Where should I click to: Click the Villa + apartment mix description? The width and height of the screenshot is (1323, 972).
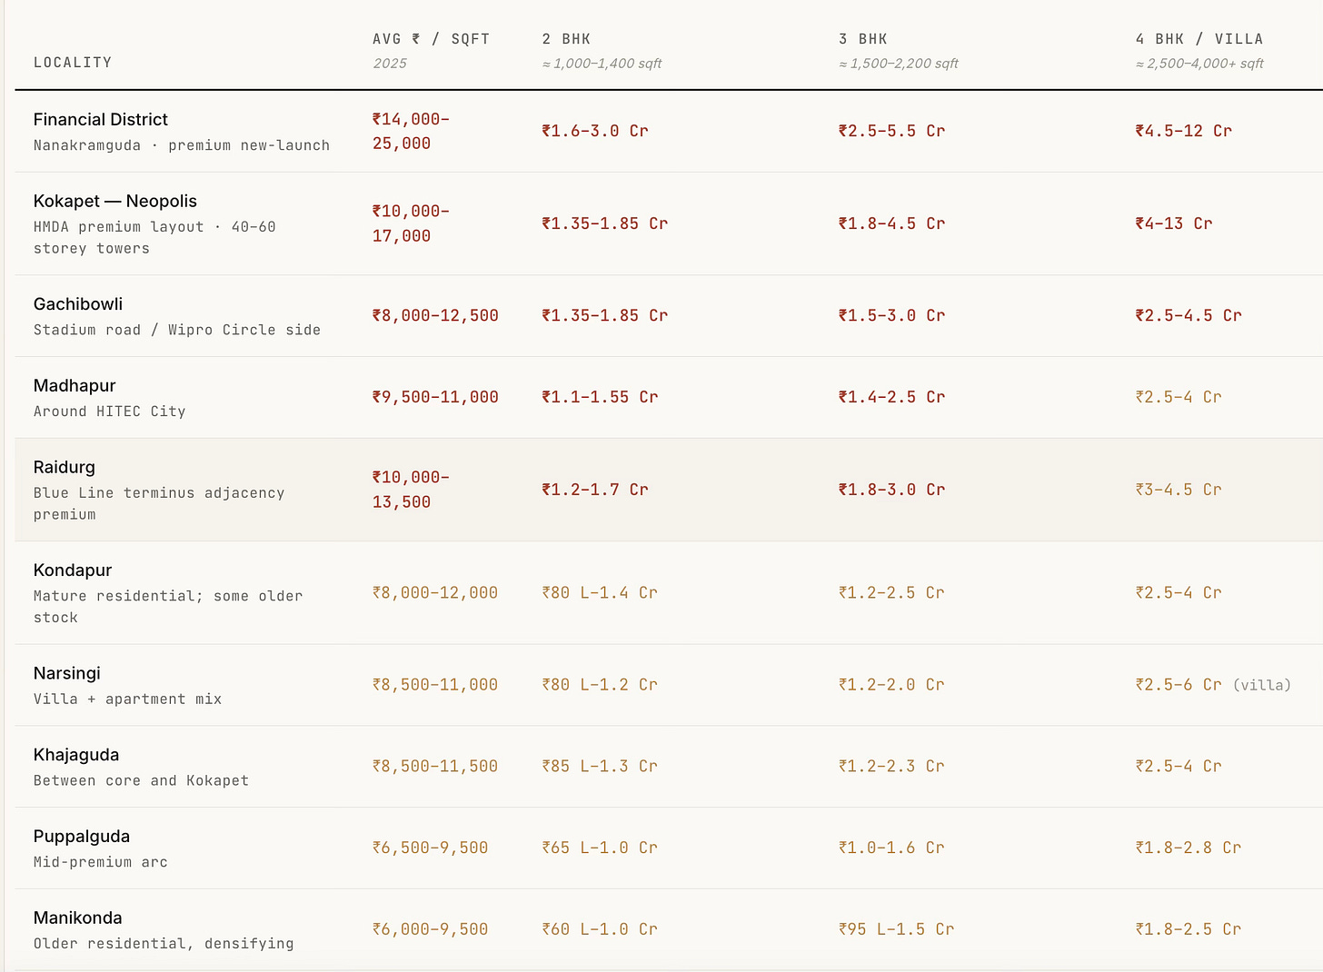point(128,699)
